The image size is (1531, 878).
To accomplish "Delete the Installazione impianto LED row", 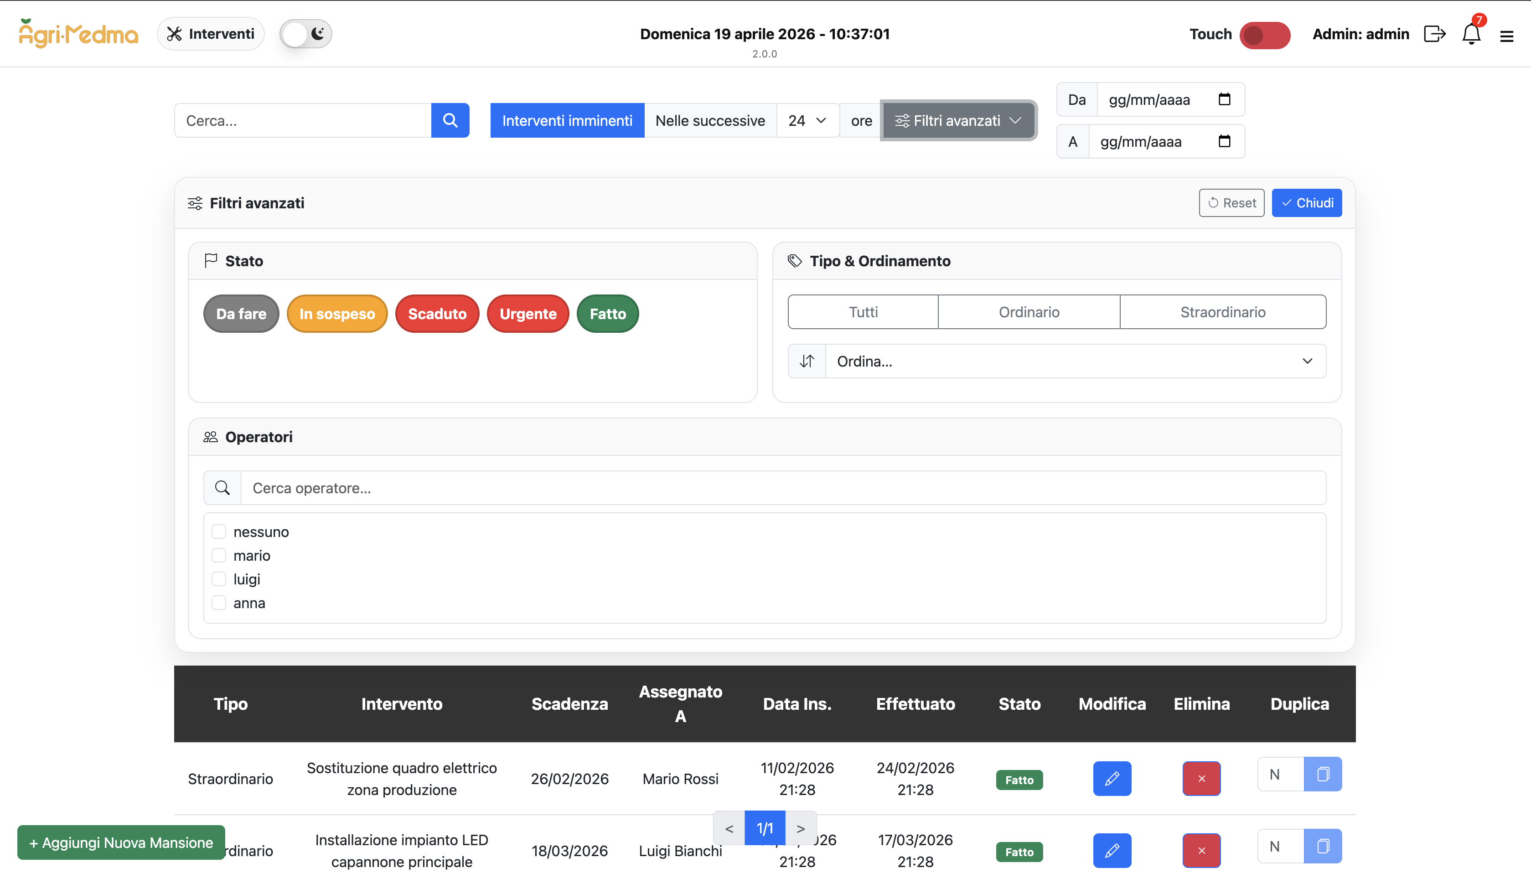I will 1201,850.
